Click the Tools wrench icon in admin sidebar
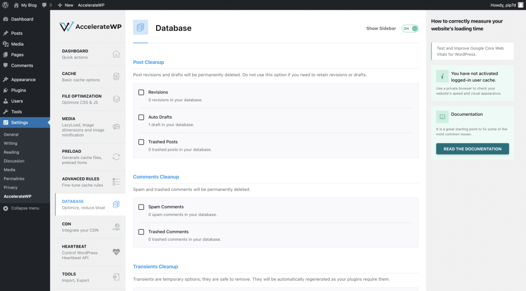The image size is (526, 291). [6, 112]
